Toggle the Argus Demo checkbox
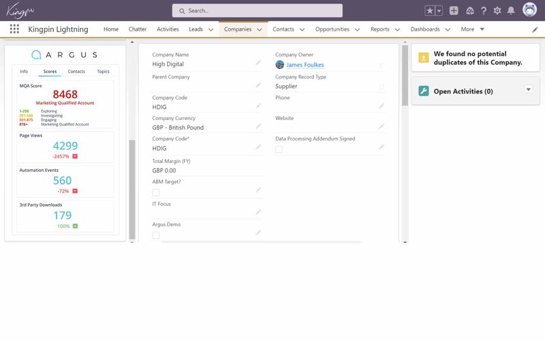 [156, 235]
